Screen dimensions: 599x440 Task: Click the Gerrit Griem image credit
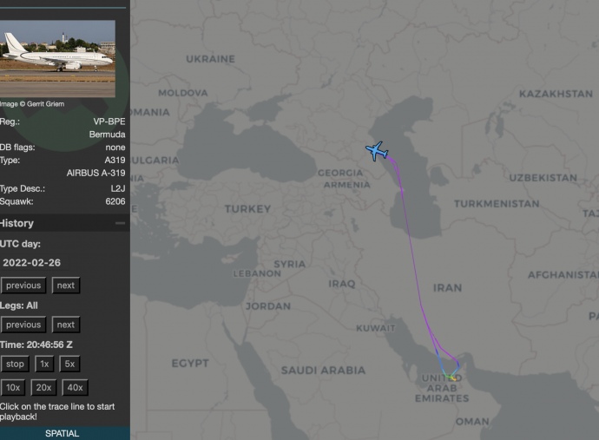35,104
